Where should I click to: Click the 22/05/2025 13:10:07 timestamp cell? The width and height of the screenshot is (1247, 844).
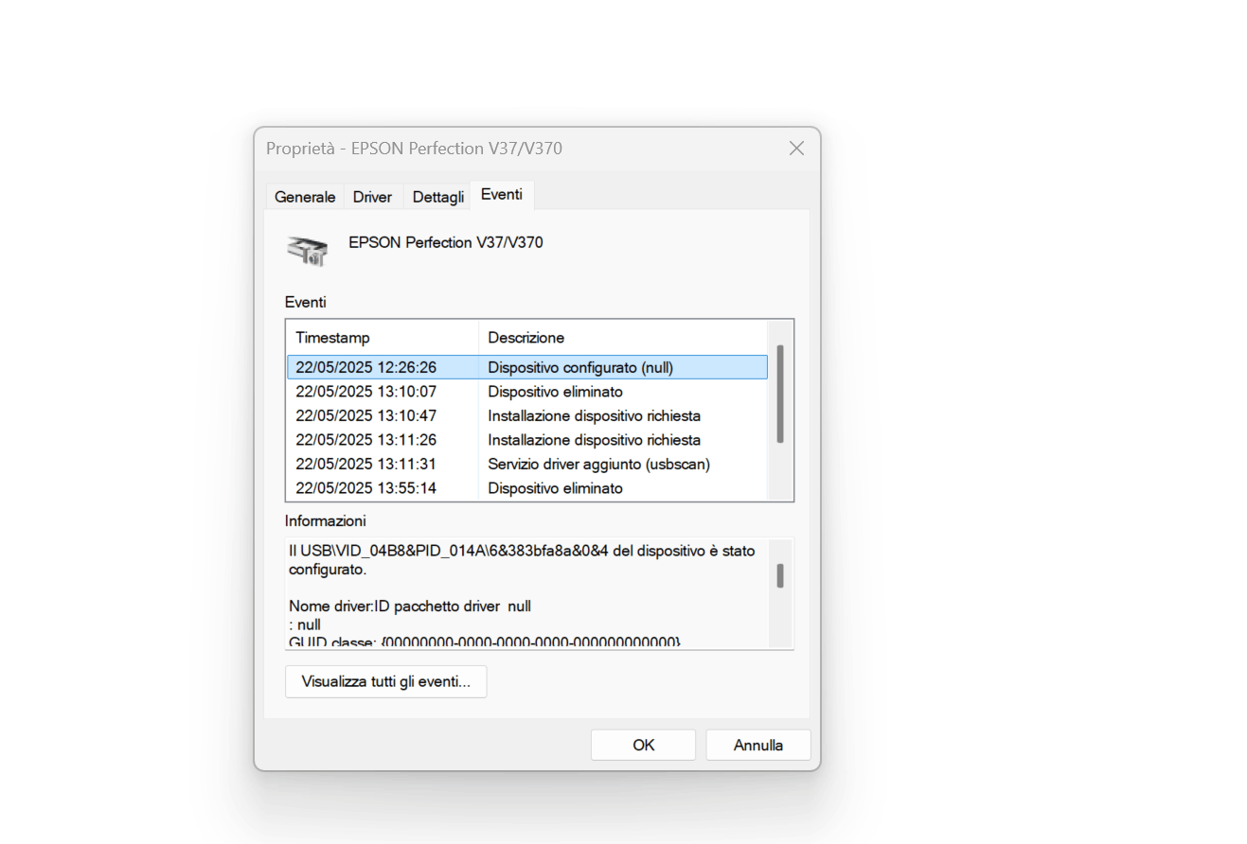pos(365,391)
